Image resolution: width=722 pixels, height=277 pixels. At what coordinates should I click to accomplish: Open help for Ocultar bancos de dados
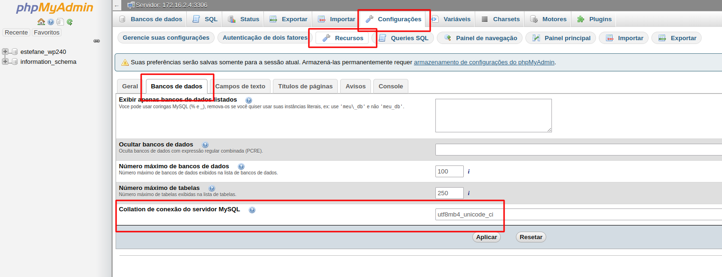pos(205,145)
